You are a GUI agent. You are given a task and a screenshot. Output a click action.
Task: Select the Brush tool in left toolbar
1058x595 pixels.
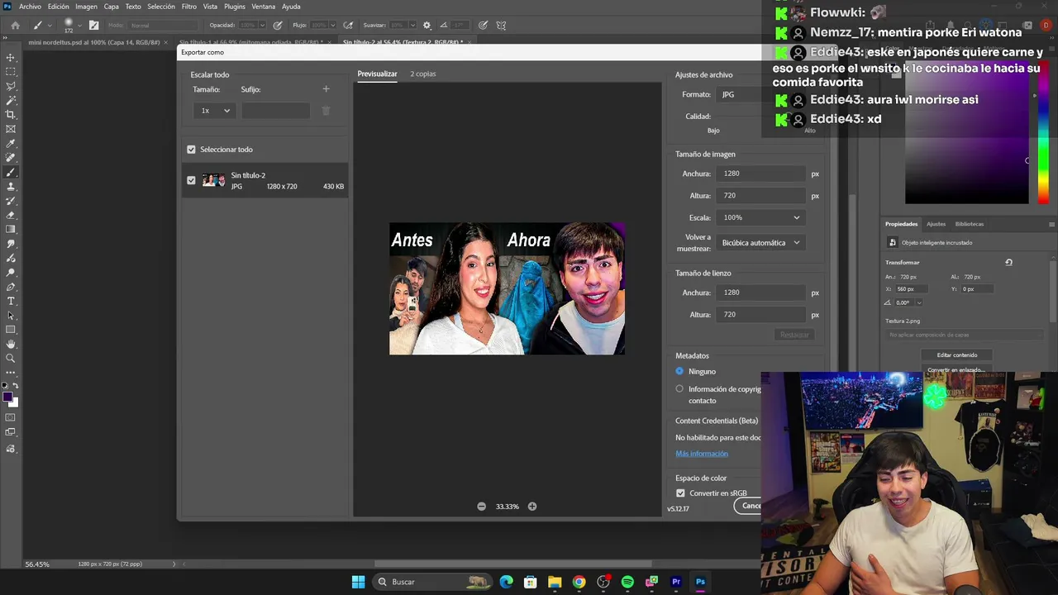click(x=11, y=172)
